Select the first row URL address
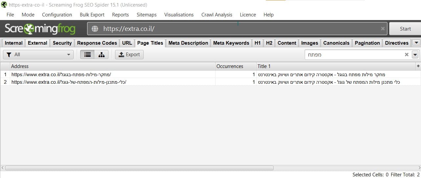The height and width of the screenshot is (178, 421). click(x=63, y=75)
